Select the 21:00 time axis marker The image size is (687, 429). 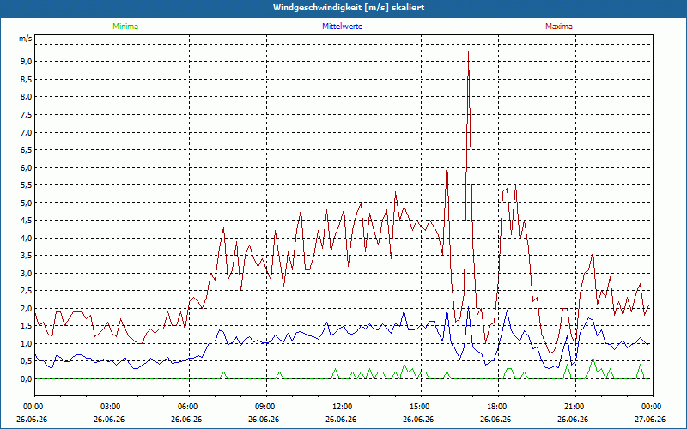point(575,407)
